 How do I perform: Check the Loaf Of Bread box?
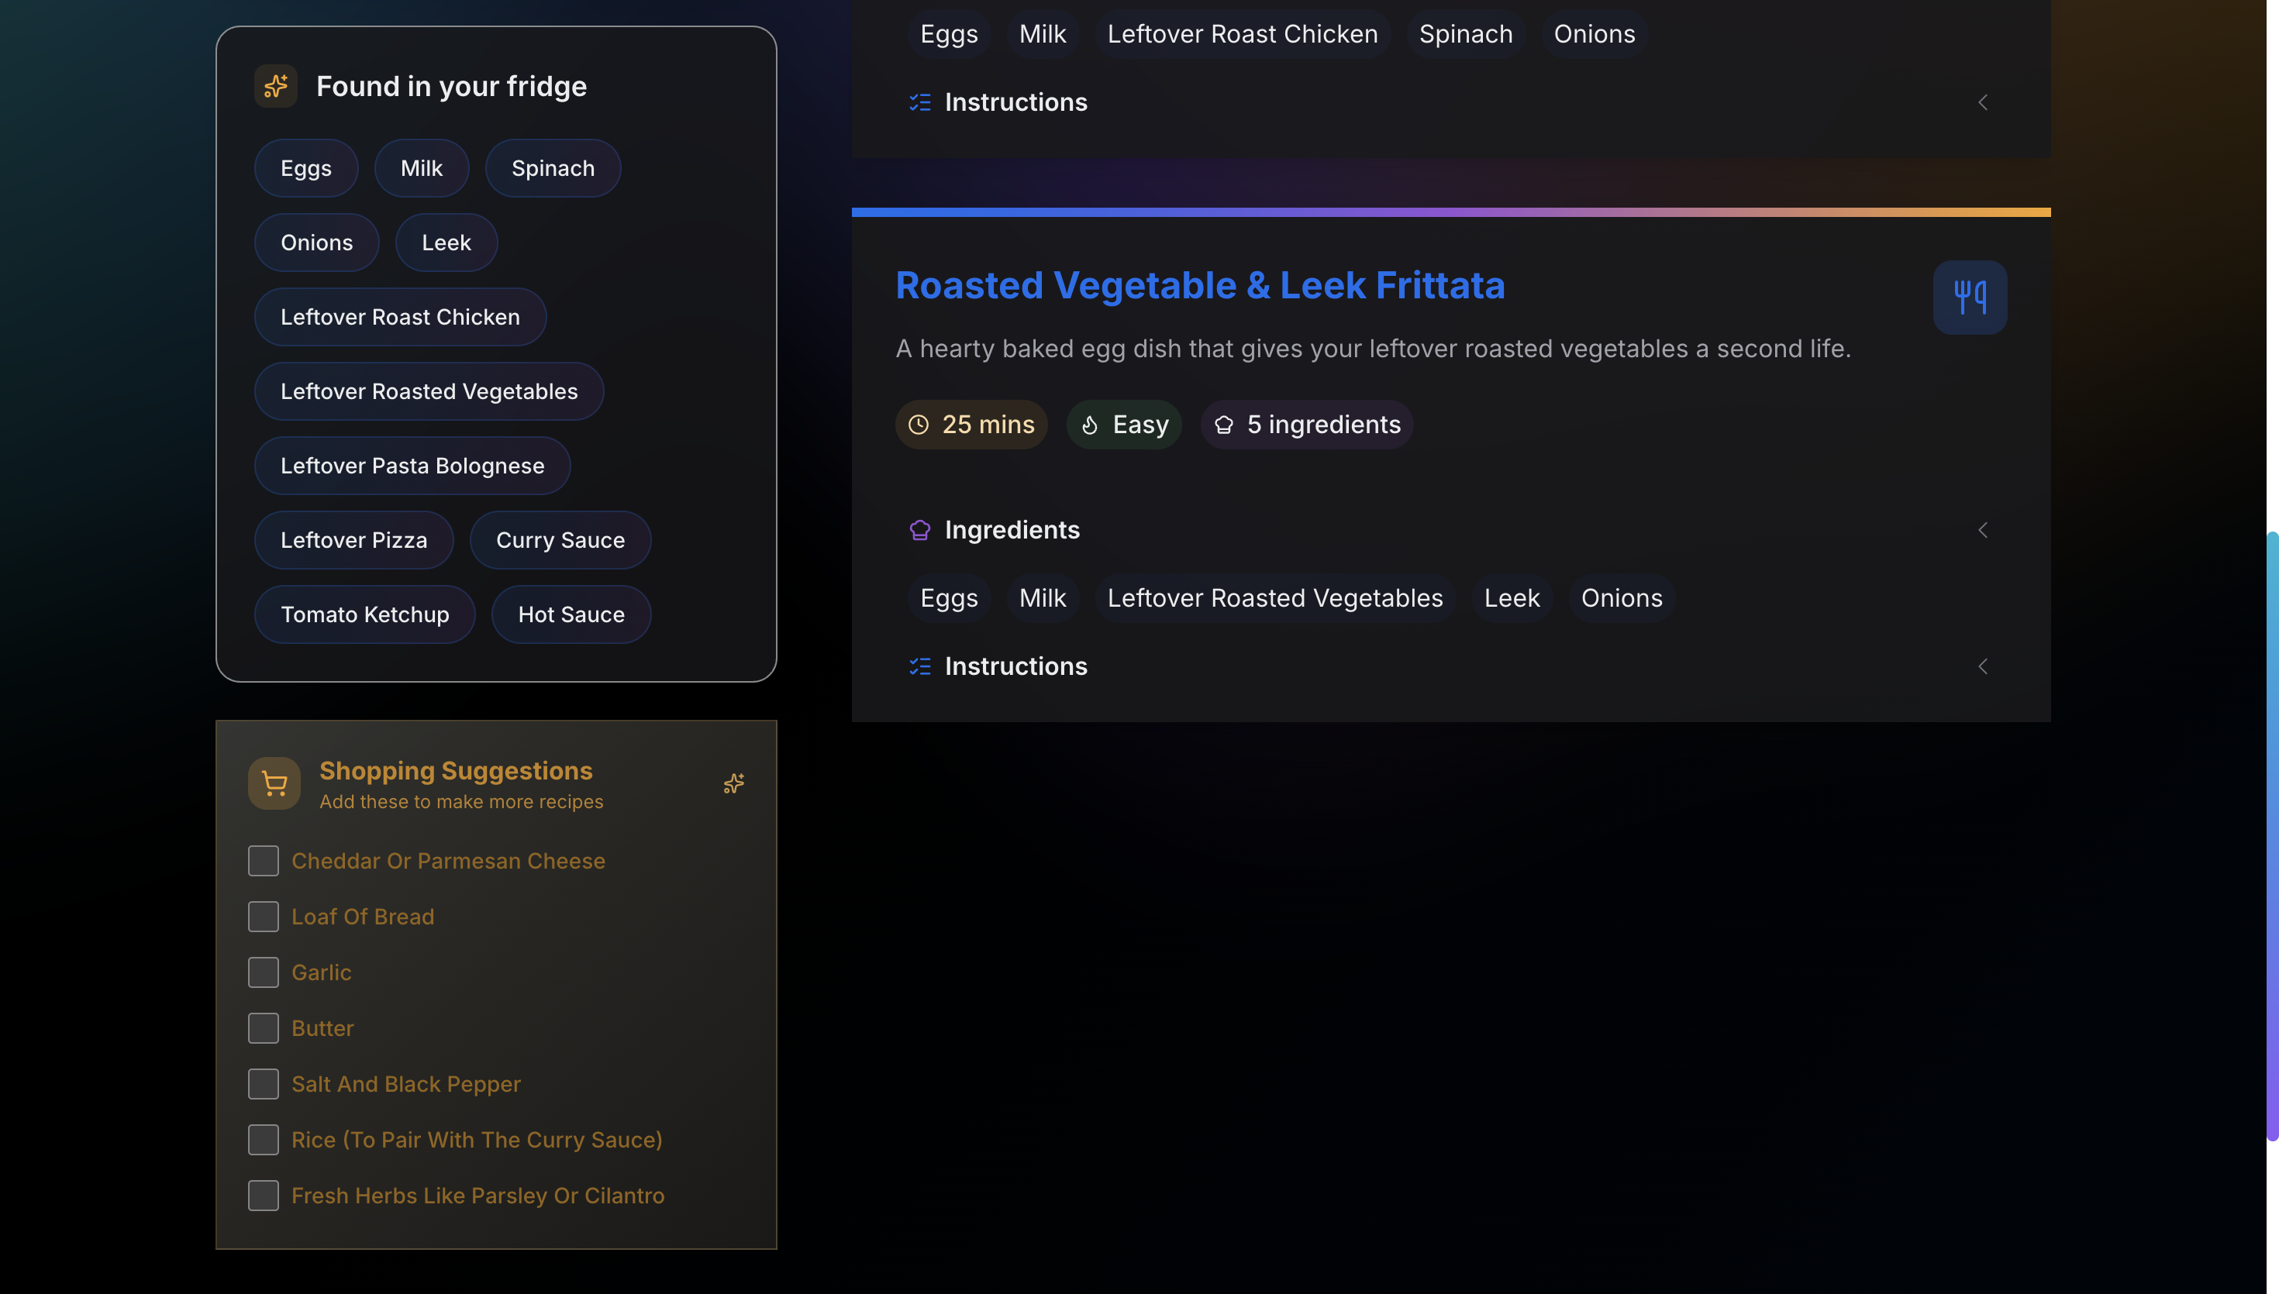(x=263, y=917)
